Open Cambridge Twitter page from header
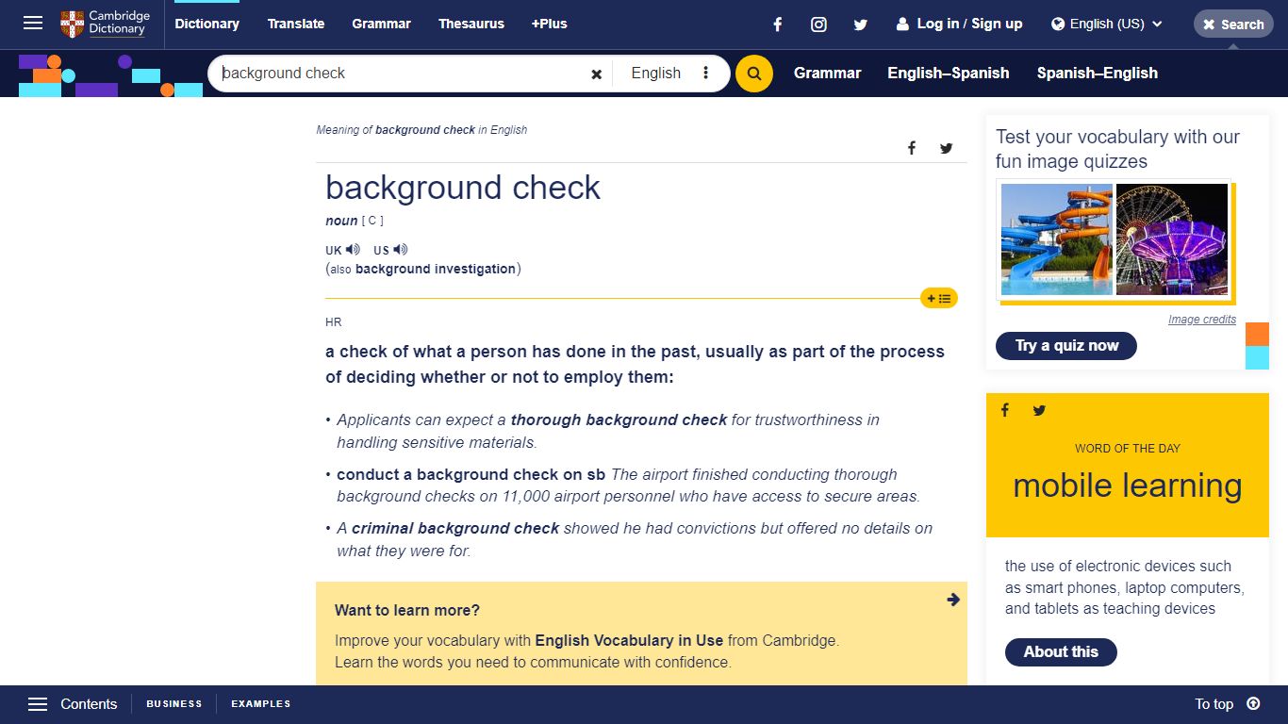Screen dimensions: 1288x724 (x=860, y=25)
